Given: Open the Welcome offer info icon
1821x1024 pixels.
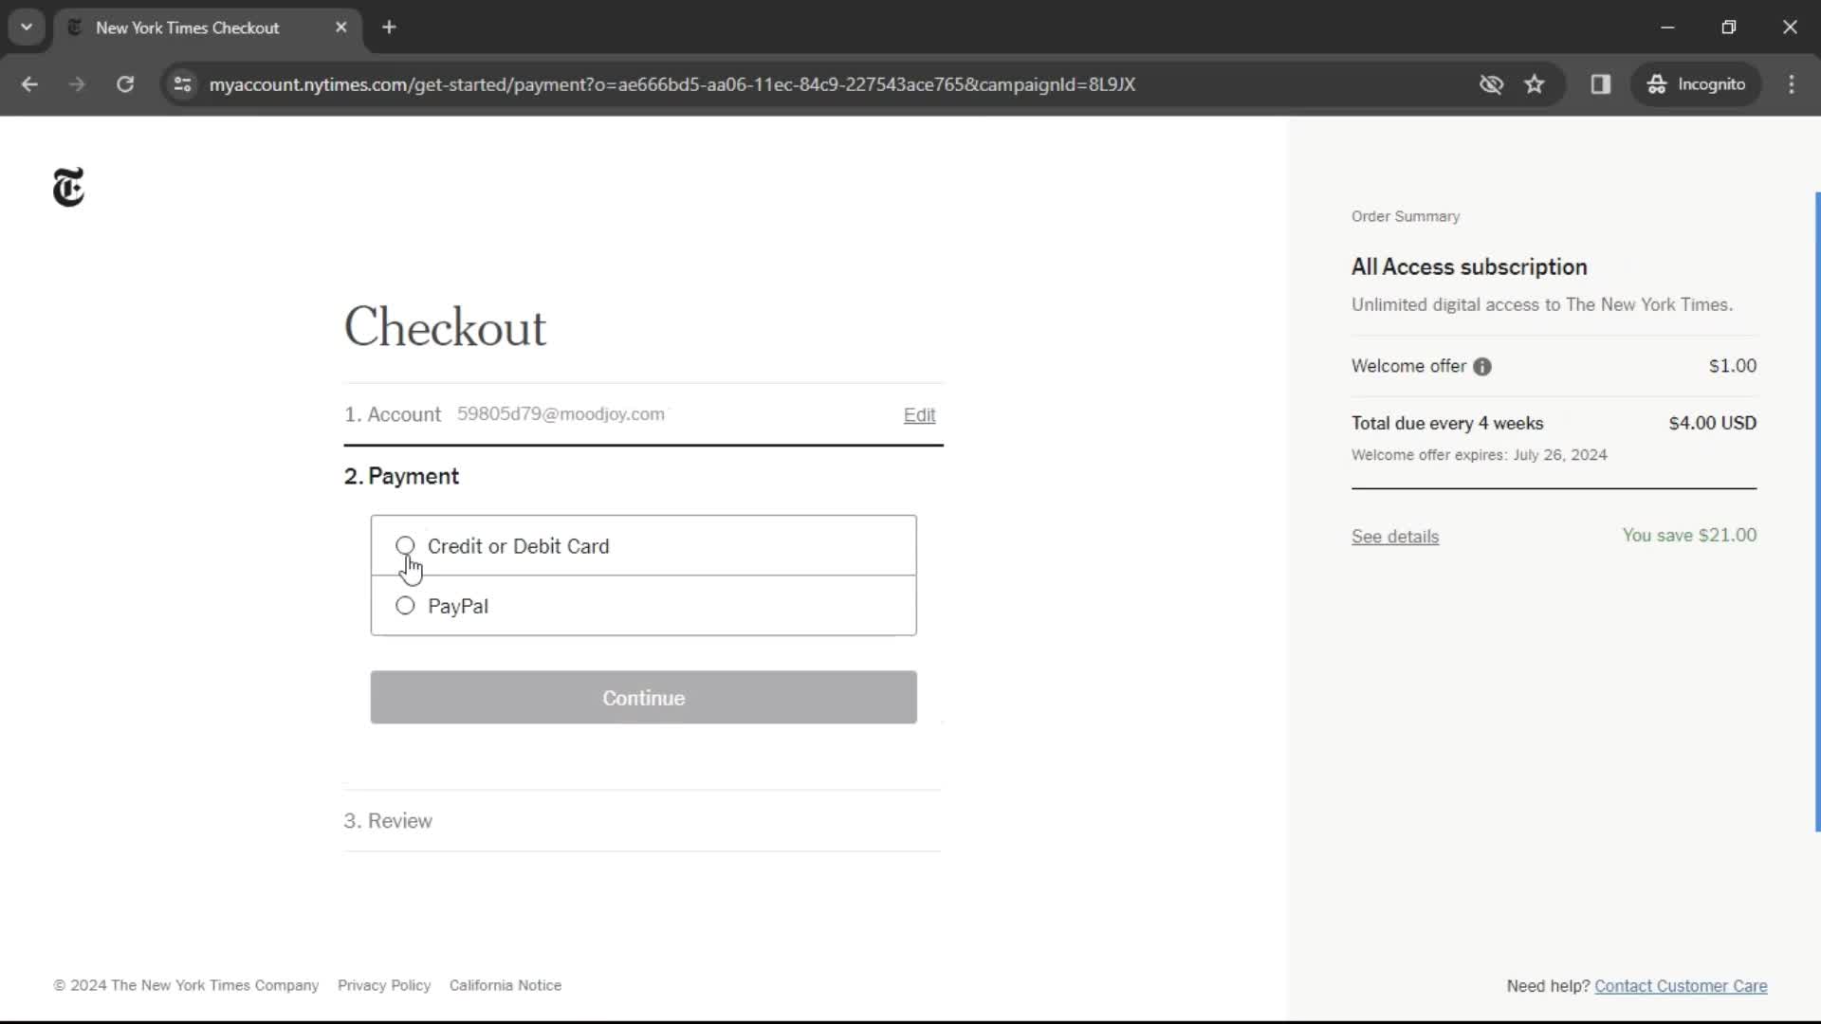Looking at the screenshot, I should click(1482, 367).
